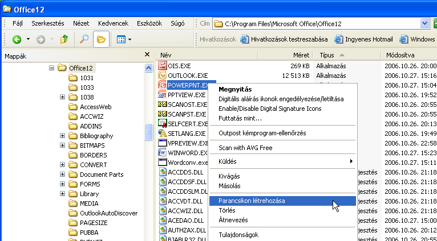Expand the 1038 folder

click(x=62, y=97)
